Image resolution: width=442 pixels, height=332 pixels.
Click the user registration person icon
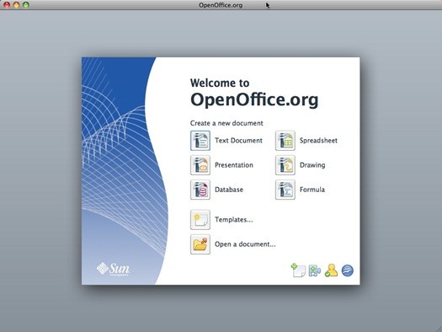coord(331,270)
